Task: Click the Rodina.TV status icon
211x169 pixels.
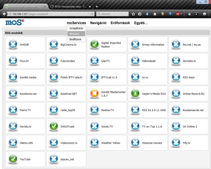Action: [x=94, y=110]
